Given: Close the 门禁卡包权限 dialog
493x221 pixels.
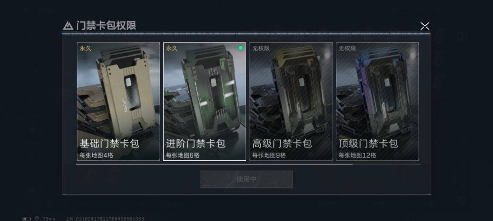Looking at the screenshot, I should [x=424, y=26].
